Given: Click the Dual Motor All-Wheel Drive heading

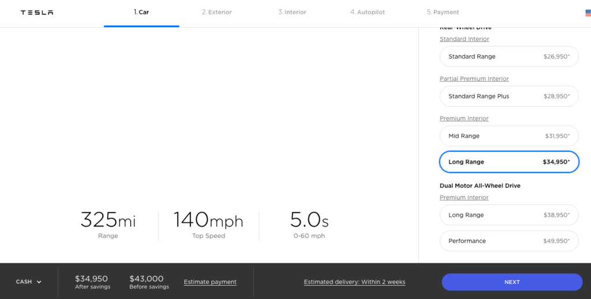Looking at the screenshot, I should [x=480, y=186].
